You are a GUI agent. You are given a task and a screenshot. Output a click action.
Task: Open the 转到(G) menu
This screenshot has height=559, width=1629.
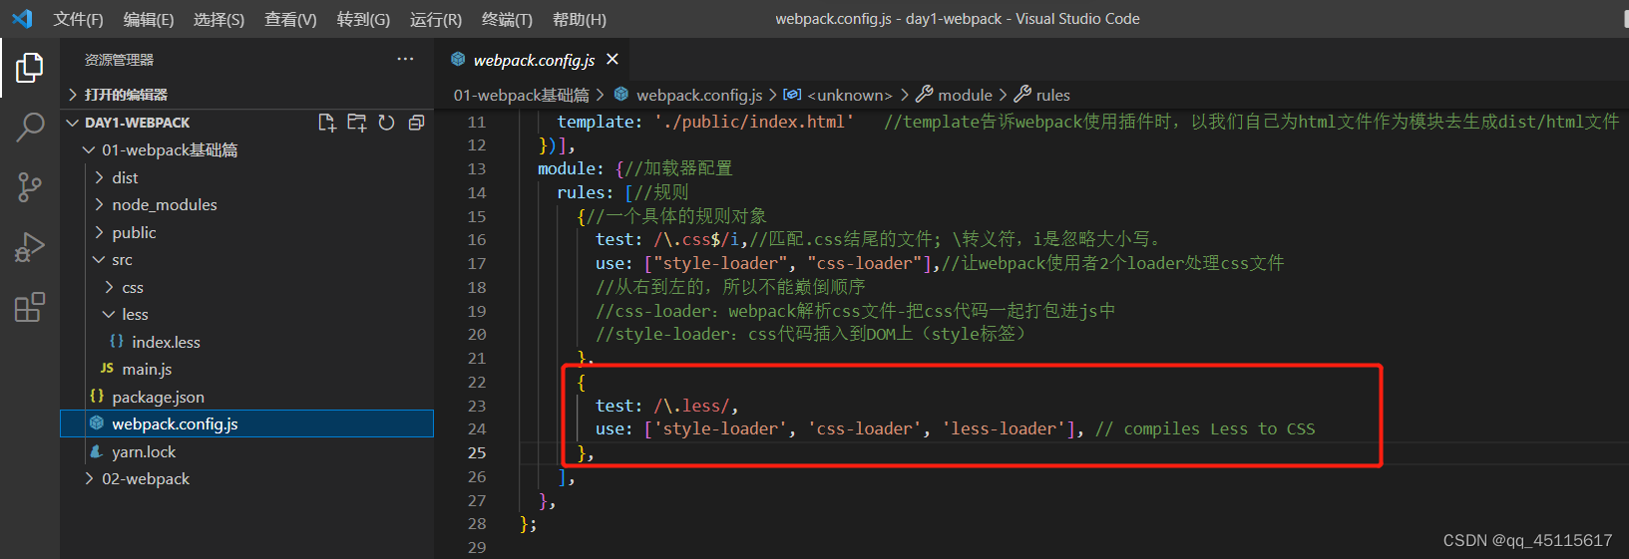(363, 19)
